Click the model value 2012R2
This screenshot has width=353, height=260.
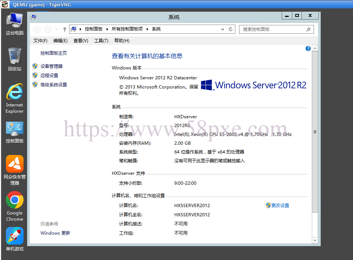[182, 126]
